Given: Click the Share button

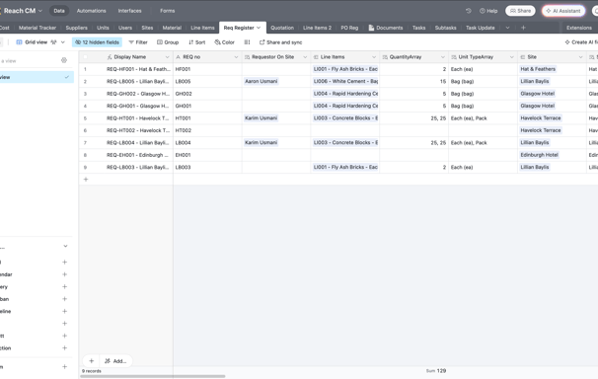Looking at the screenshot, I should coord(520,11).
